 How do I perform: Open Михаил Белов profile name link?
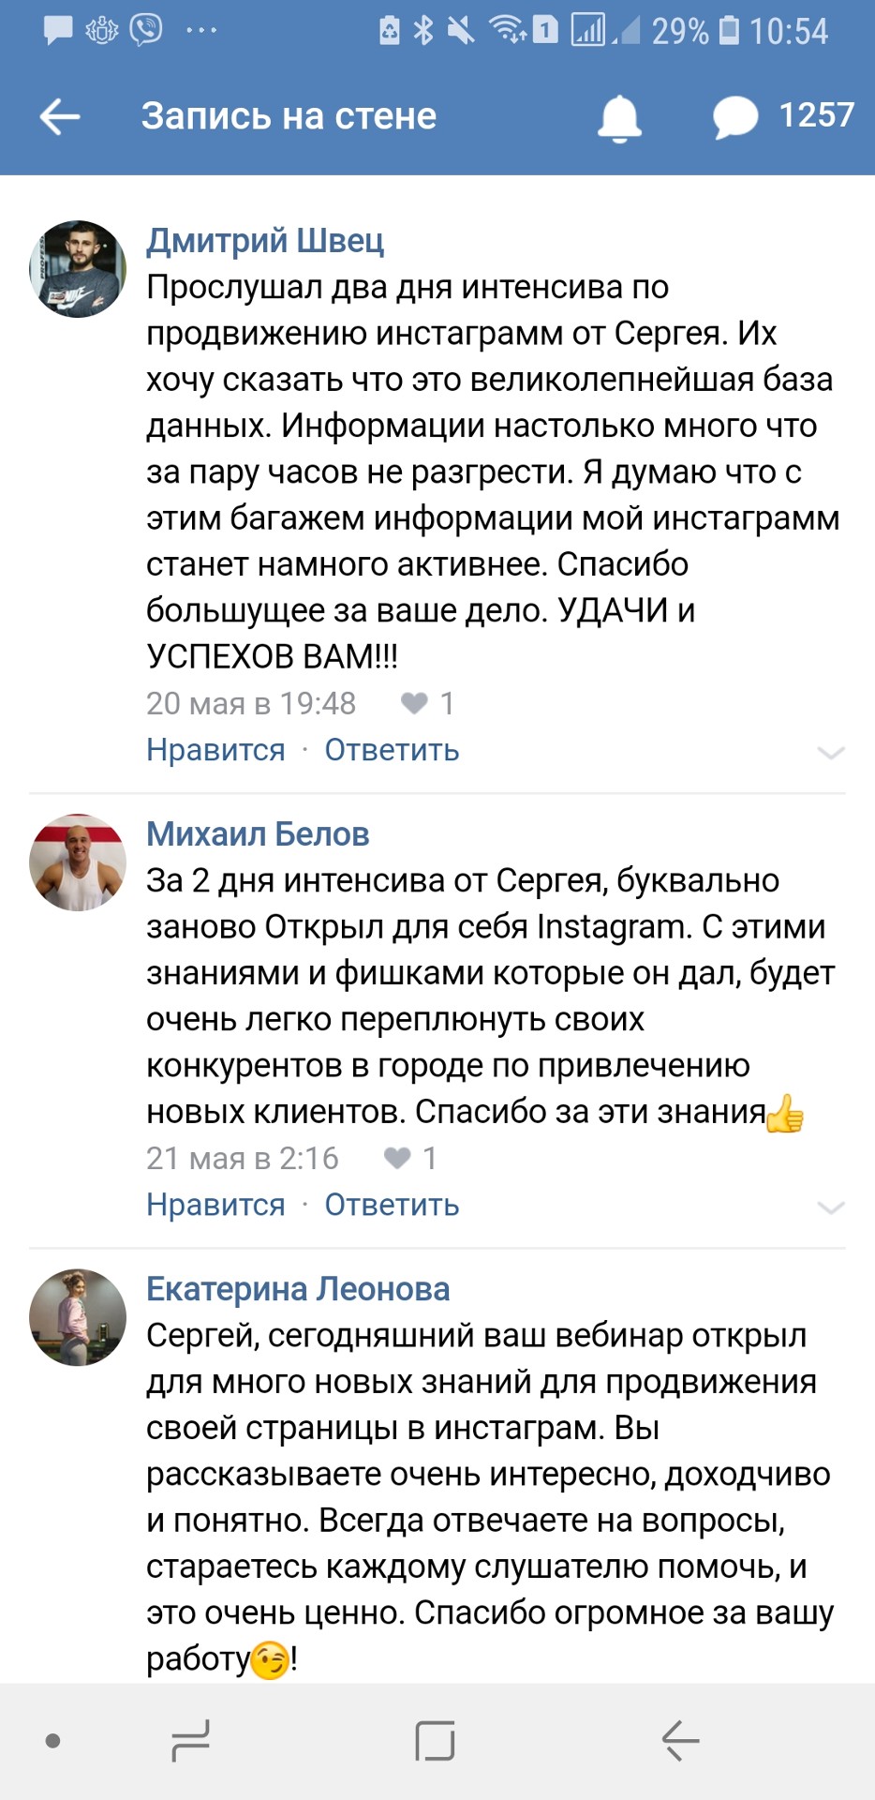coord(258,834)
